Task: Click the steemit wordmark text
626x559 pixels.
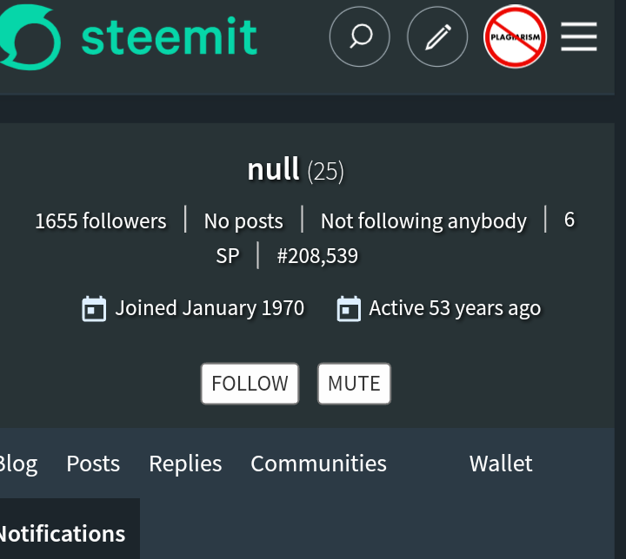Action: click(x=170, y=36)
